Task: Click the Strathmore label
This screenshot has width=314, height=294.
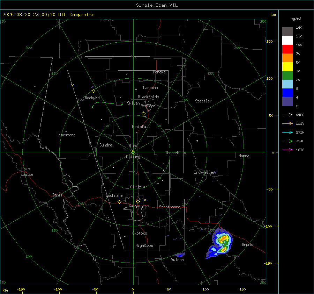Action: tap(170, 207)
